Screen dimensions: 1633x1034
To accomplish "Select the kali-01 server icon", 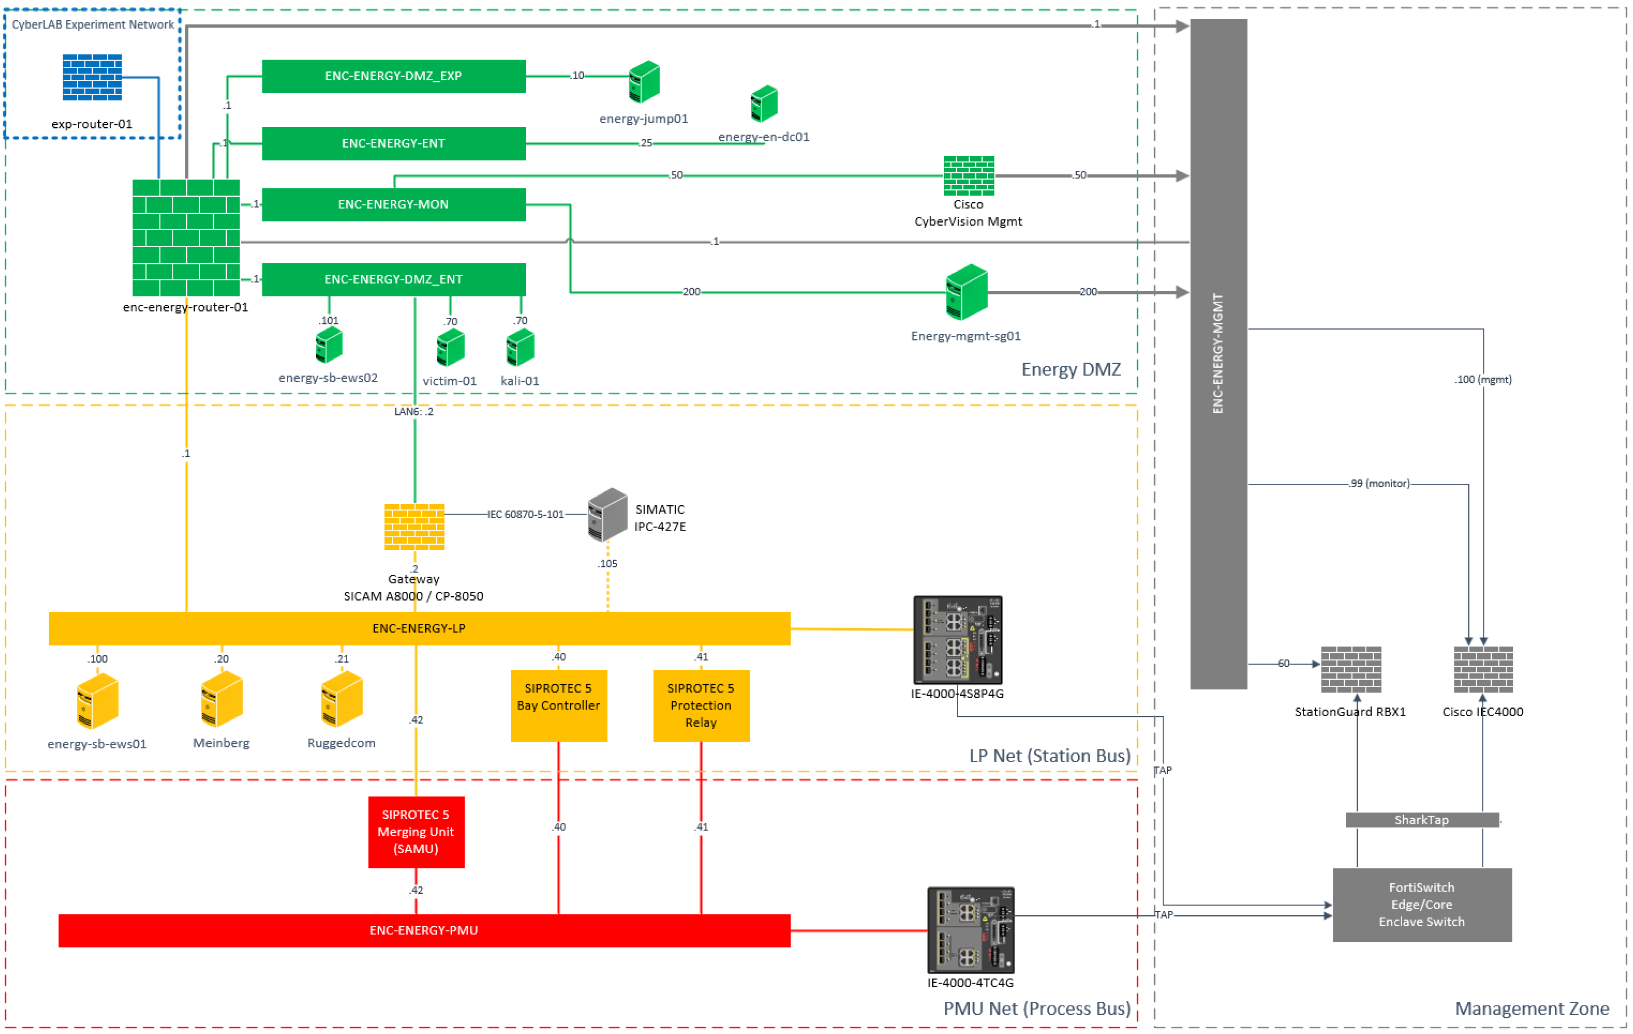I will (x=520, y=348).
